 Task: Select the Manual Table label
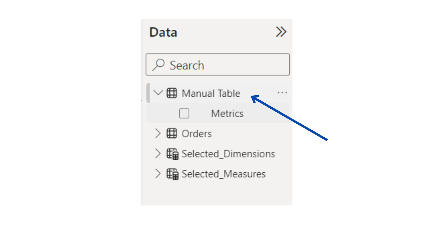coord(211,93)
